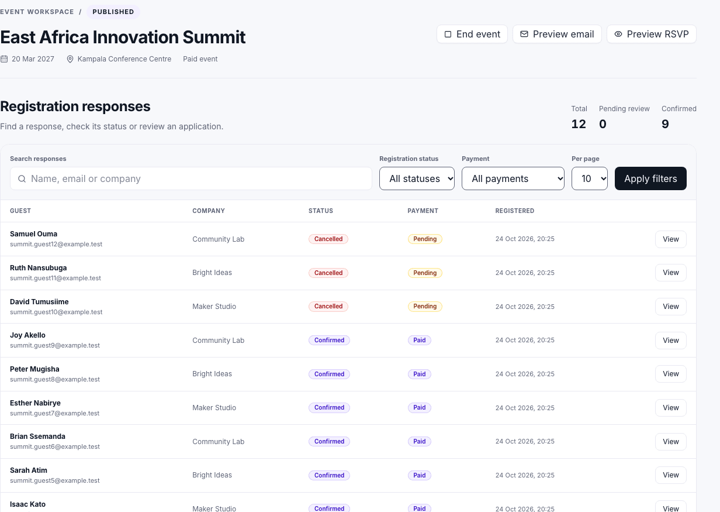This screenshot has width=720, height=512.
Task: Click the Pending review count 0
Action: [x=603, y=124]
